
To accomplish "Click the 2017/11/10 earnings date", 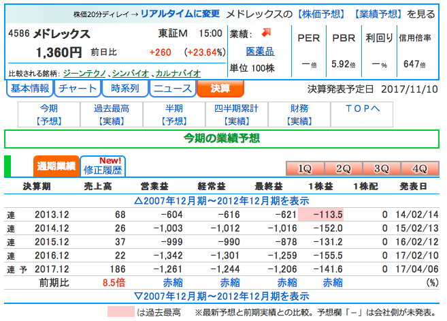I will 410,89.
